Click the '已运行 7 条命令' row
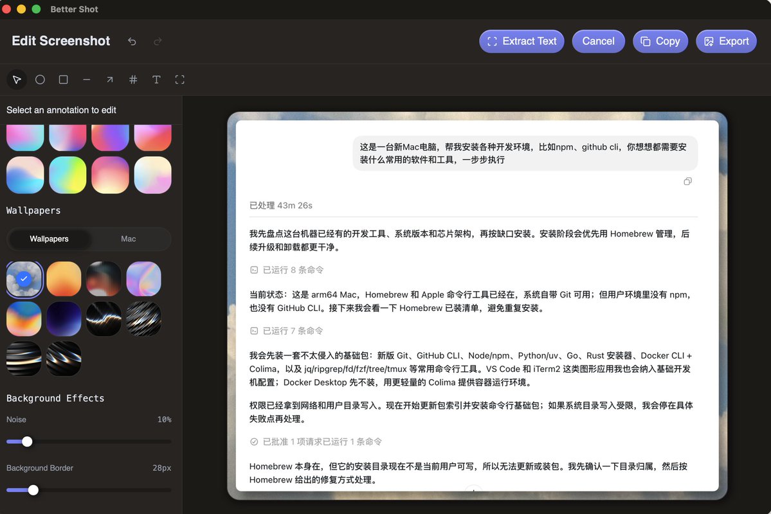Screen dimensions: 771x514 pos(287,331)
